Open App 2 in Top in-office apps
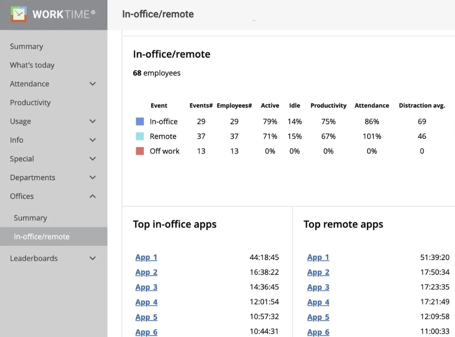 pyautogui.click(x=146, y=272)
